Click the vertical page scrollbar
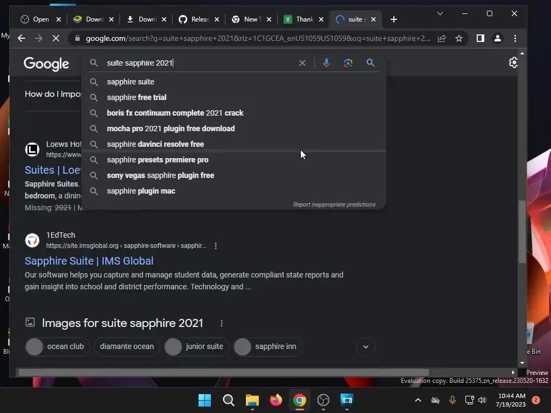 coord(522,231)
